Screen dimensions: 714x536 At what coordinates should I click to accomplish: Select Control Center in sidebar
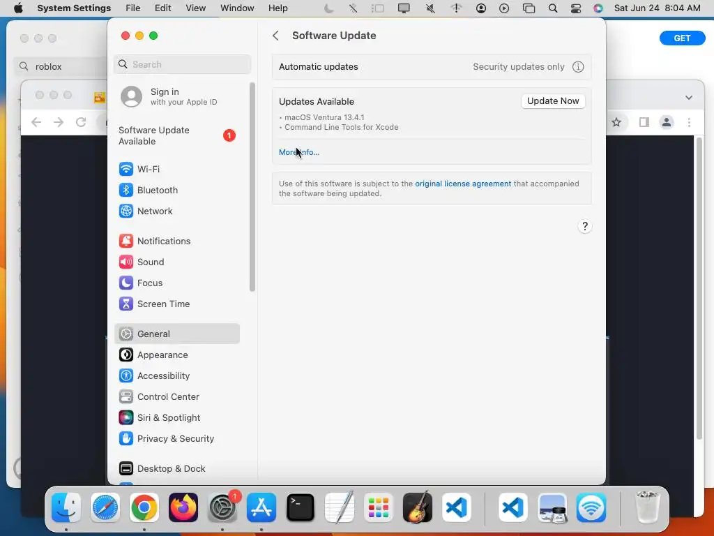coord(176,397)
